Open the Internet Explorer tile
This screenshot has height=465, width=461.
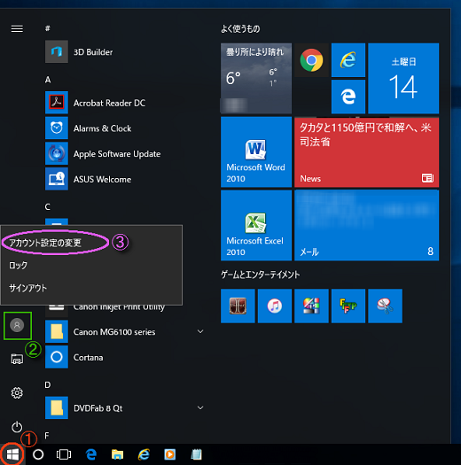pos(348,60)
